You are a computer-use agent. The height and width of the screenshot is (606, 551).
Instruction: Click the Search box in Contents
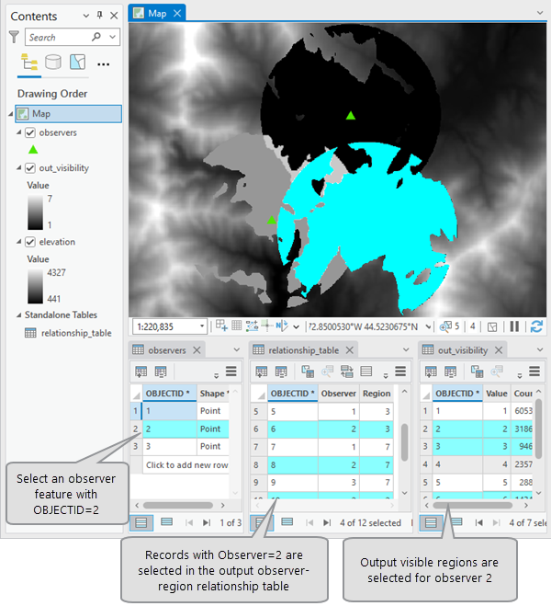pyautogui.click(x=57, y=38)
